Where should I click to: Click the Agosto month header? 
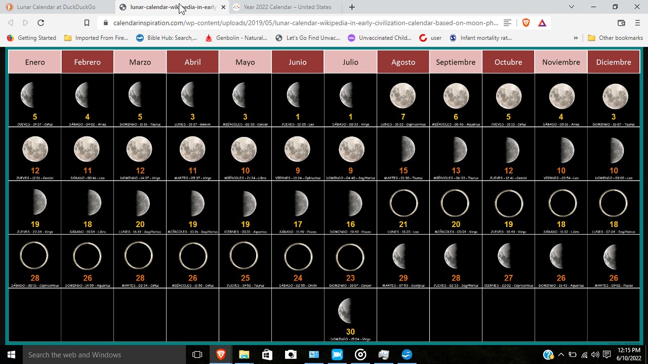[x=403, y=62]
